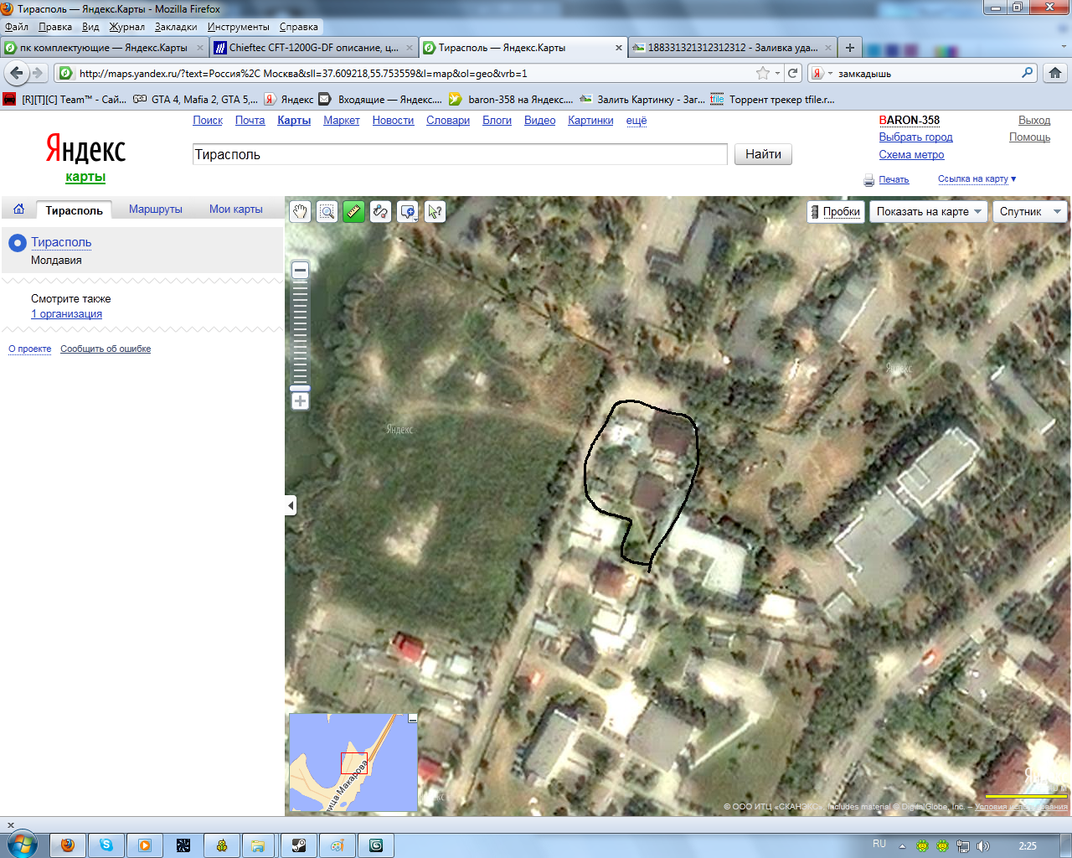Open the Windows Start menu
This screenshot has height=858, width=1072.
coord(22,845)
